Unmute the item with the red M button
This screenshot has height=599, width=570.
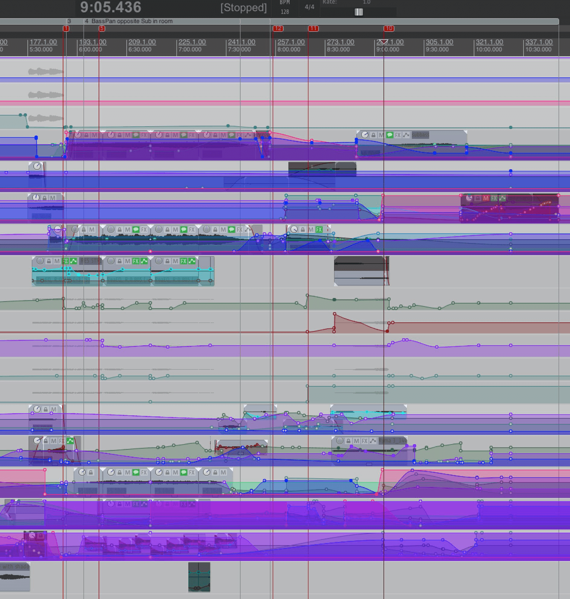click(x=486, y=198)
